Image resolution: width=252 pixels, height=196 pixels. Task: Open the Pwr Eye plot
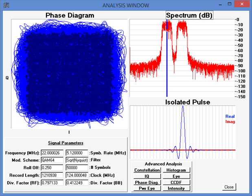(x=147, y=188)
